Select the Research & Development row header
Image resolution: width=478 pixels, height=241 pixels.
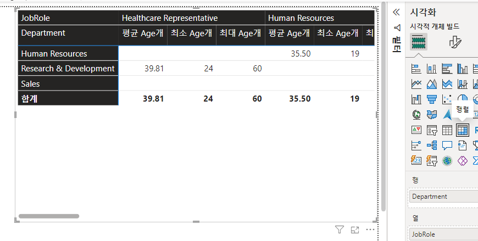coord(68,69)
